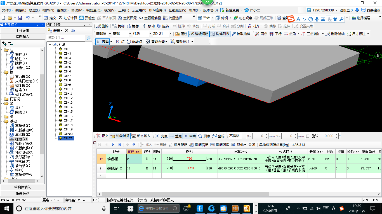382x214 pixels.
Task: Click the 工程设置 navigation button
Action: tap(22, 30)
